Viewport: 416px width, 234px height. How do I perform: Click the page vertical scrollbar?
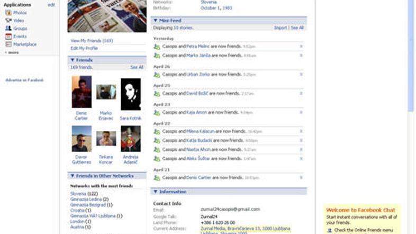point(412,53)
